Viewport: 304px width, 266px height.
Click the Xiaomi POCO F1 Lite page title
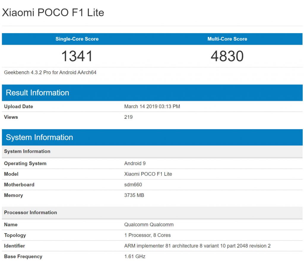(53, 12)
